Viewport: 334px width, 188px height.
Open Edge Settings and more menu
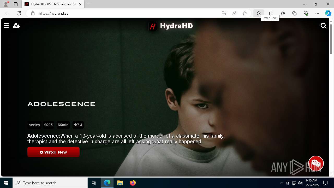coord(317,13)
